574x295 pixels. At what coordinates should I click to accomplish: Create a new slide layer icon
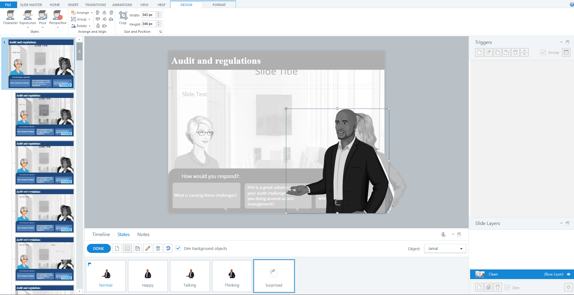pyautogui.click(x=479, y=287)
